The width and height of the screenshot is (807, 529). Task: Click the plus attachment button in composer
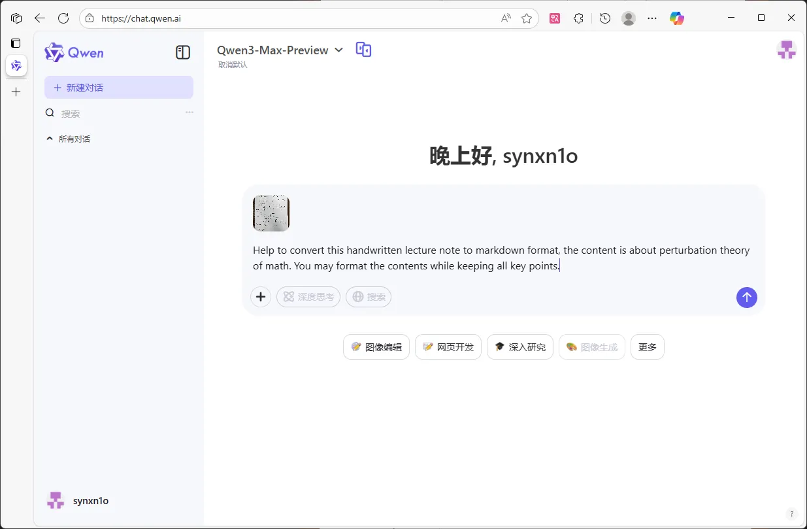261,297
